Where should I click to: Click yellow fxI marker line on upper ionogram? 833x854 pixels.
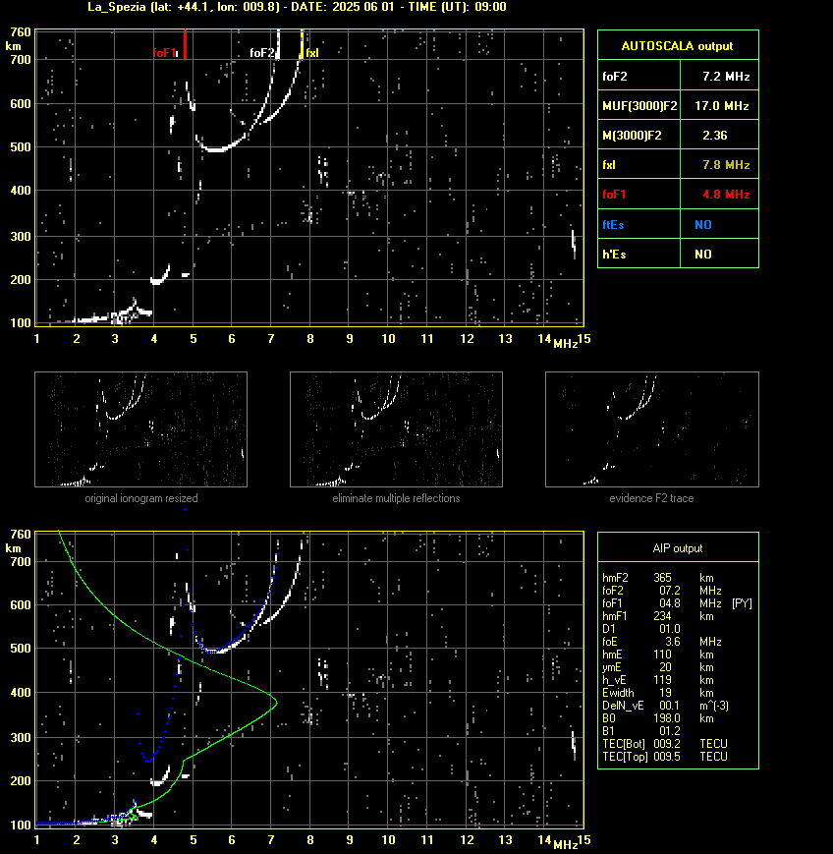[302, 44]
